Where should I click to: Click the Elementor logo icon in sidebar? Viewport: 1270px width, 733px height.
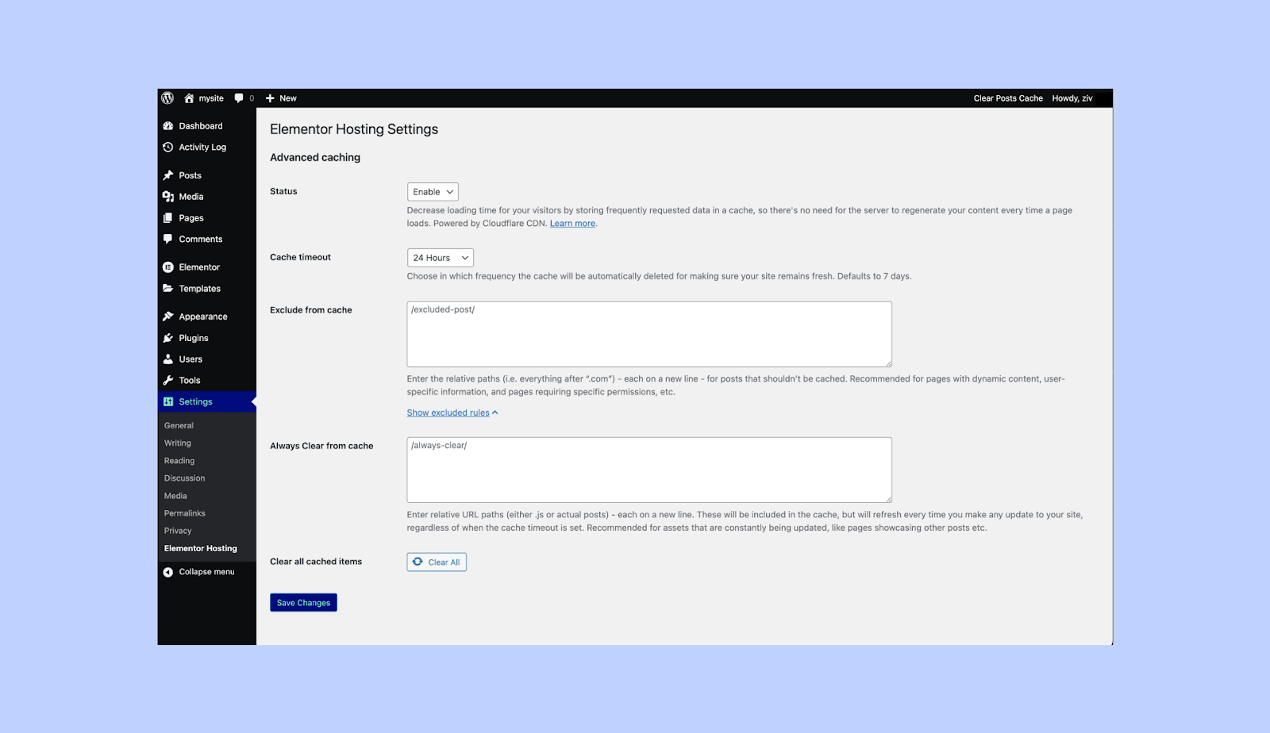pos(168,267)
